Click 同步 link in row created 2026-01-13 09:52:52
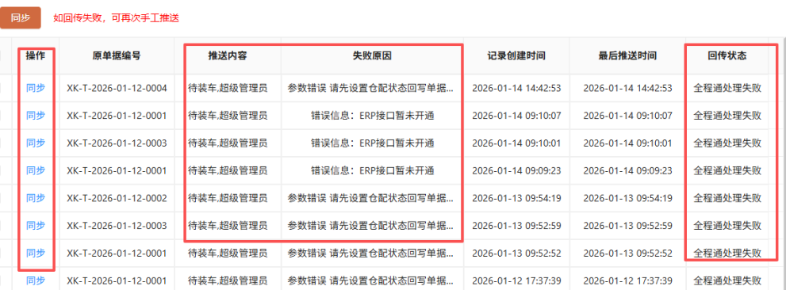 [36, 253]
